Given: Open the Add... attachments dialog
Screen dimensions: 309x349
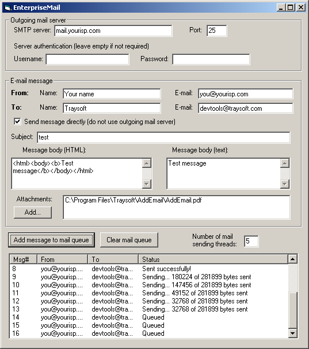Looking at the screenshot, I should 33,212.
